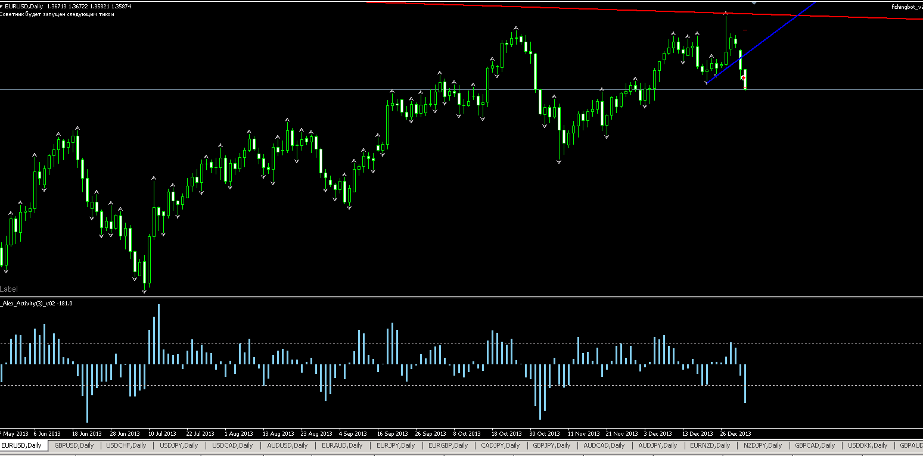923x456 pixels.
Task: Click the red dot marker on last candle
Action: (x=744, y=77)
